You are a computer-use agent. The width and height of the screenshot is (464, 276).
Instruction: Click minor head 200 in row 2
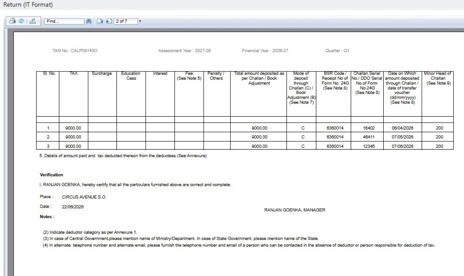tap(439, 137)
